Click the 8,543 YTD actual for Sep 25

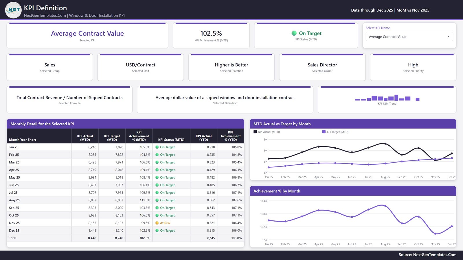point(211,208)
